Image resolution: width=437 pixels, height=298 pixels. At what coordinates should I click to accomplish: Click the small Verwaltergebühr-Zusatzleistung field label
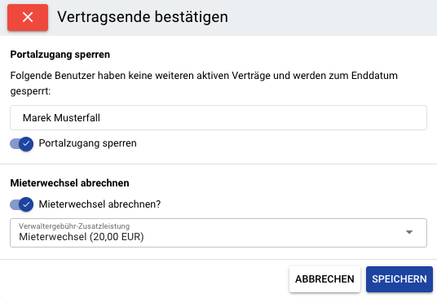74,226
